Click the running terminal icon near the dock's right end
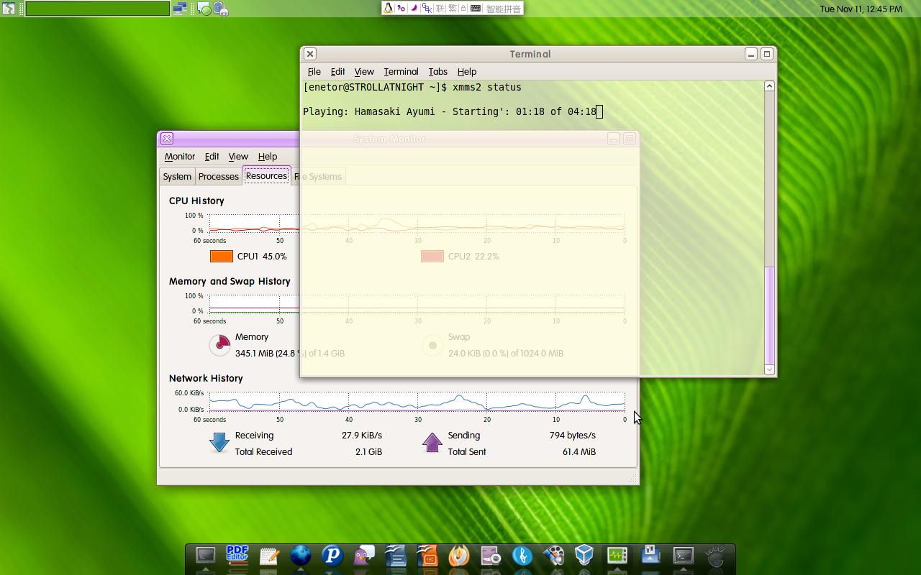This screenshot has height=575, width=921. coord(683,556)
